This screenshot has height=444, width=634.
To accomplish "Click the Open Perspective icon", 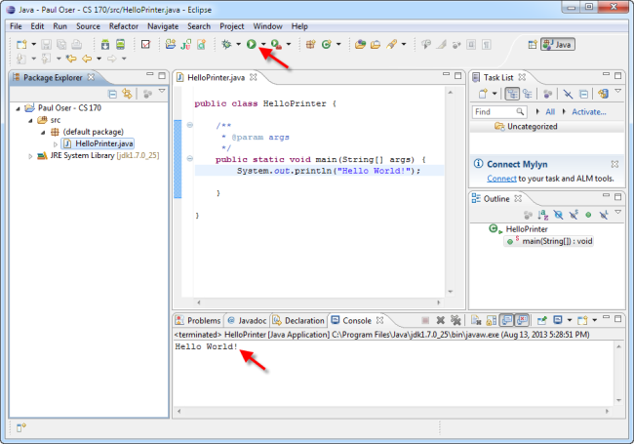I will click(533, 45).
